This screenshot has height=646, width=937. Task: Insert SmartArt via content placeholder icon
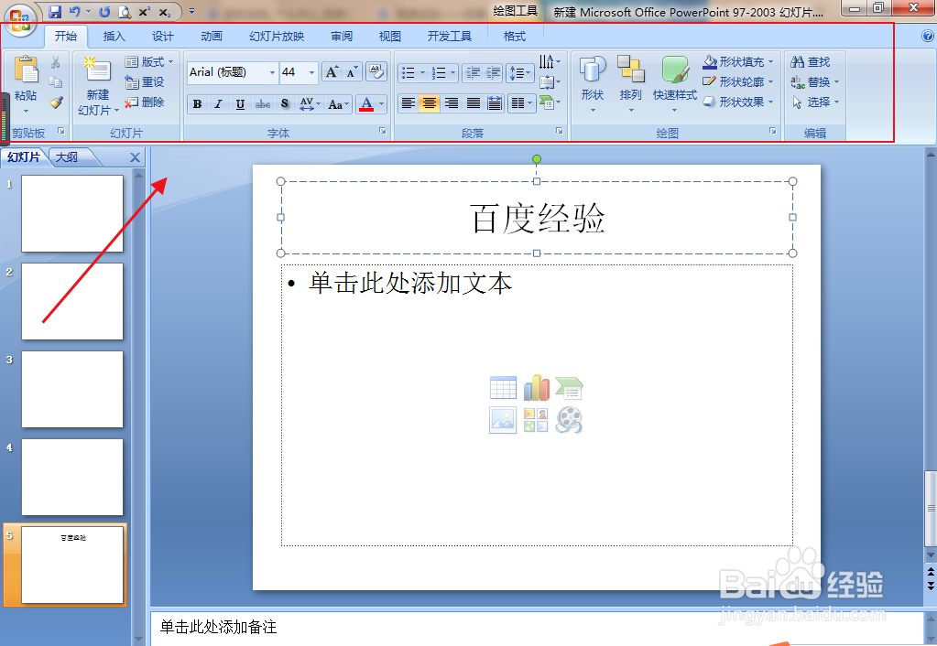point(569,387)
